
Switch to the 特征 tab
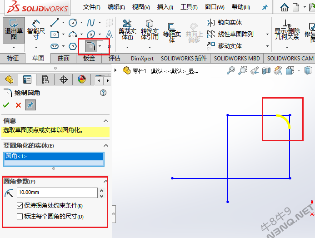coord(12,58)
